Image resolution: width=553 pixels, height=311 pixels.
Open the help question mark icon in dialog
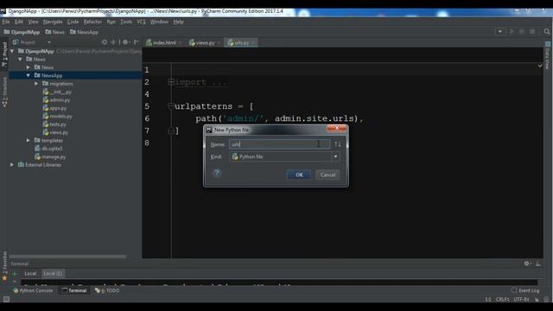tap(217, 173)
